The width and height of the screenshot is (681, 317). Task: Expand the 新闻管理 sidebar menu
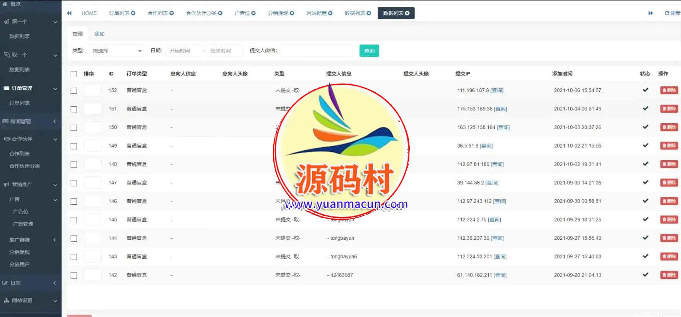(30, 121)
